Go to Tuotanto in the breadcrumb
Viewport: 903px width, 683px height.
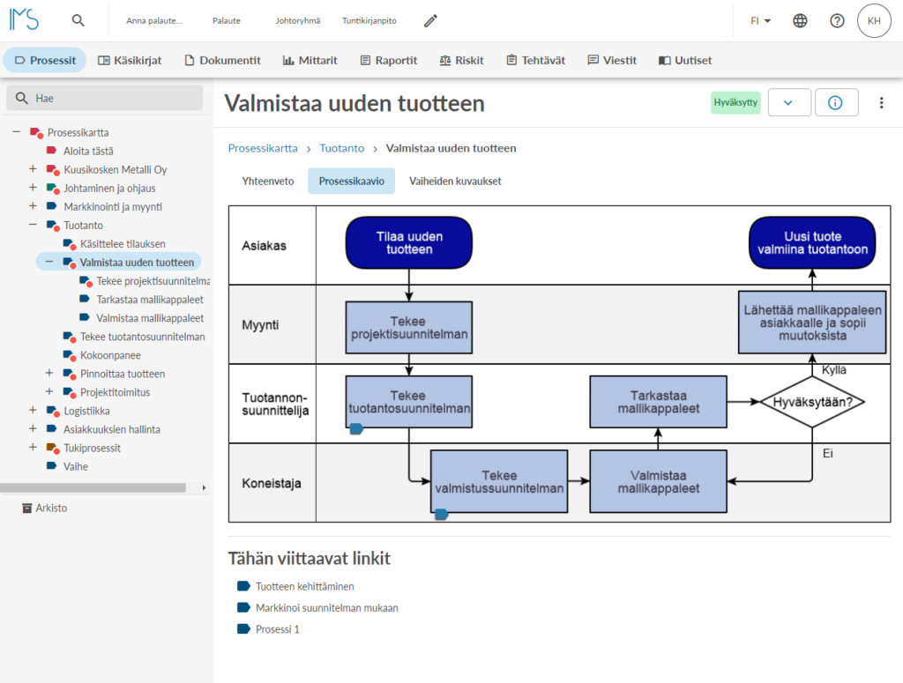pos(341,148)
